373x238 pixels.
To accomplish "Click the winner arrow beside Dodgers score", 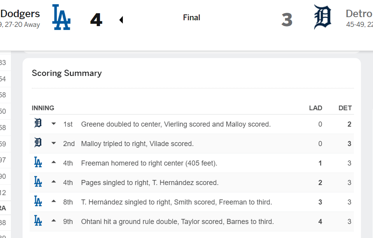I will click(x=121, y=19).
